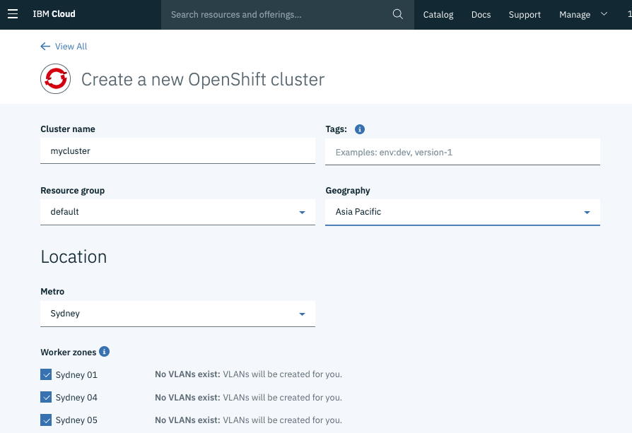Uncheck the Sydney 01 worker zone
Image resolution: width=632 pixels, height=433 pixels.
point(46,374)
